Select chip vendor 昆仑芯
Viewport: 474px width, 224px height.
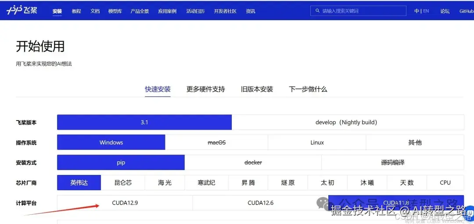click(123, 183)
